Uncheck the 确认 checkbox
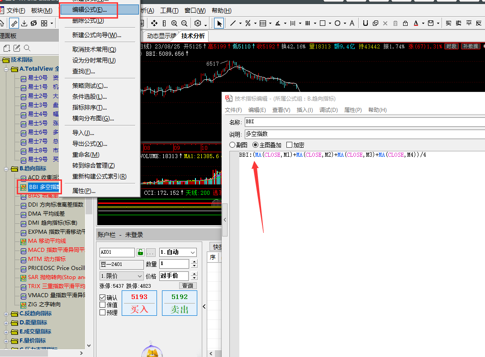The width and height of the screenshot is (485, 357). 103,298
